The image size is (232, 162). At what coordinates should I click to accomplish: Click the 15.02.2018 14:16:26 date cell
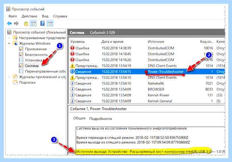coord(116,60)
